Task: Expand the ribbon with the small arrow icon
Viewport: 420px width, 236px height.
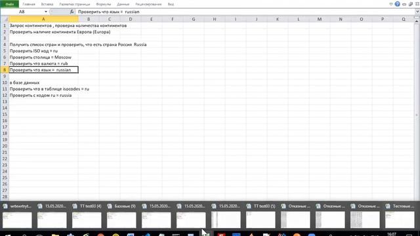Action: click(391, 4)
